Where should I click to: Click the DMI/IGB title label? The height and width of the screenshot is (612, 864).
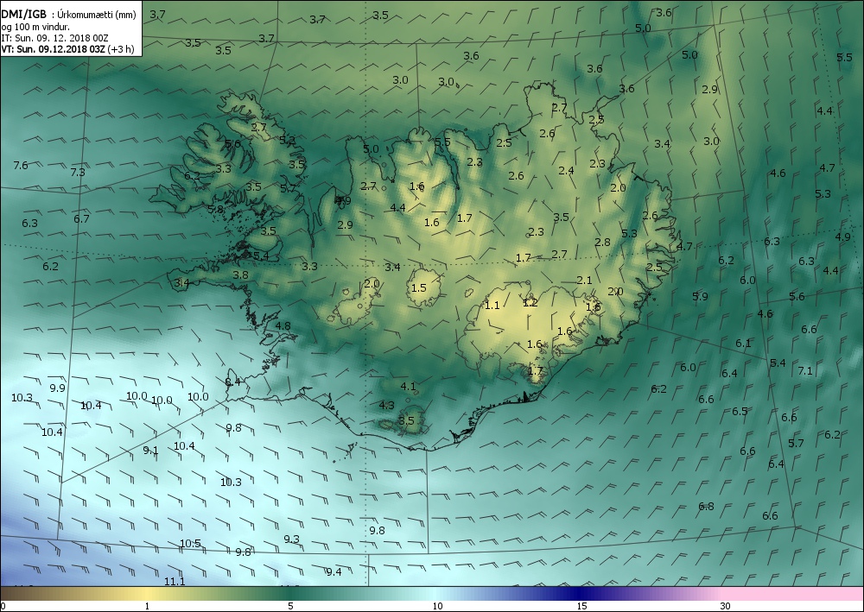point(23,15)
